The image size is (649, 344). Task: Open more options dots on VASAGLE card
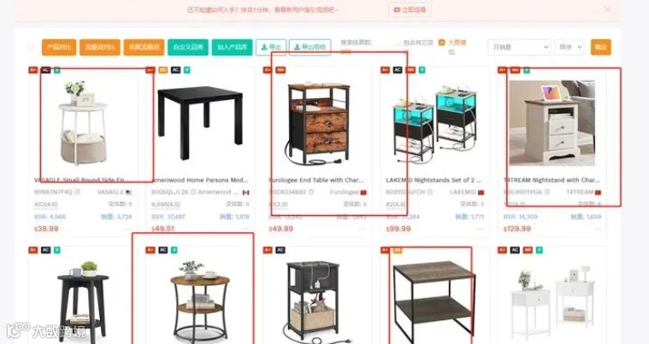[x=127, y=230]
